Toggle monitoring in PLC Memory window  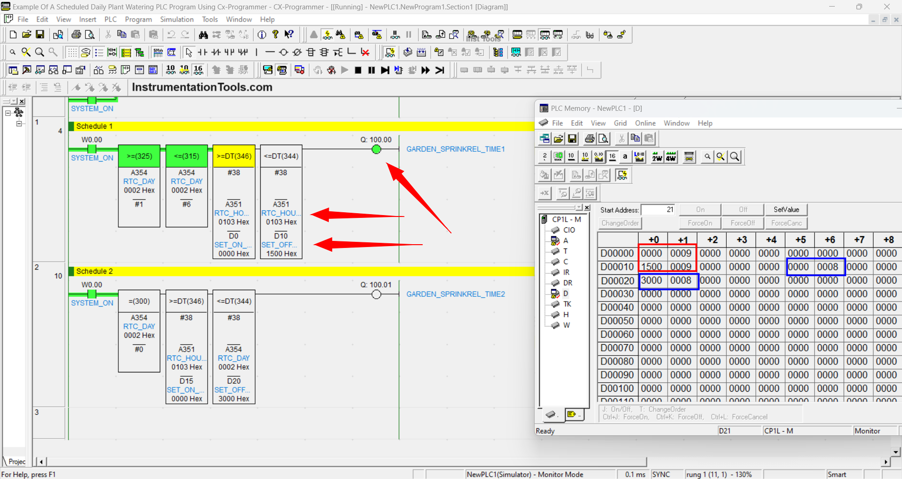click(622, 175)
